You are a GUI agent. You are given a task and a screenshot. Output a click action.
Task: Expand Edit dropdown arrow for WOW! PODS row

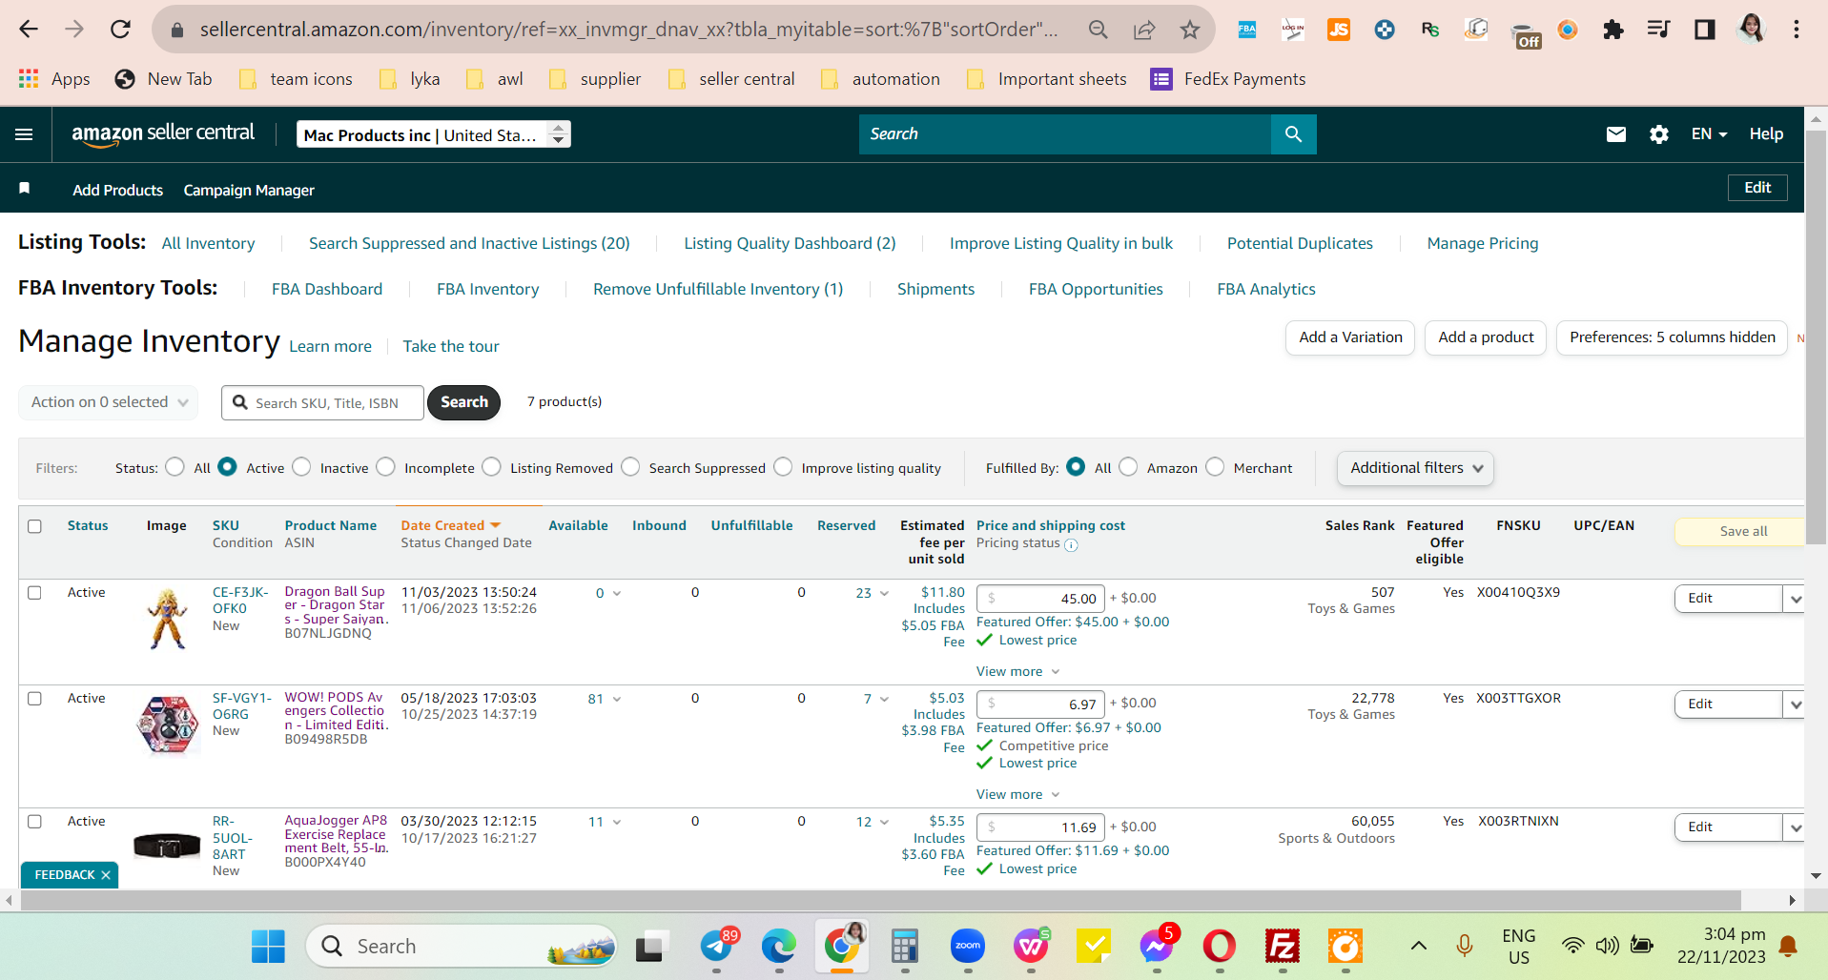coord(1796,704)
